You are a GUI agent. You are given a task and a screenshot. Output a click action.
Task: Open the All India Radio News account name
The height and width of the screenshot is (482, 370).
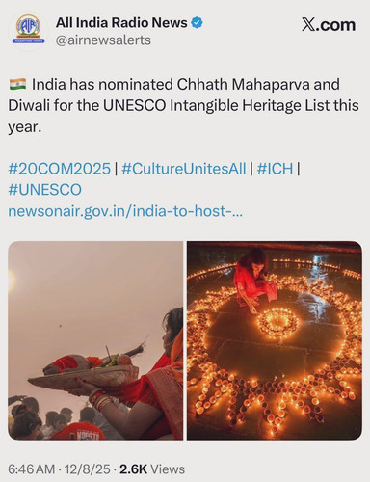[x=121, y=23]
